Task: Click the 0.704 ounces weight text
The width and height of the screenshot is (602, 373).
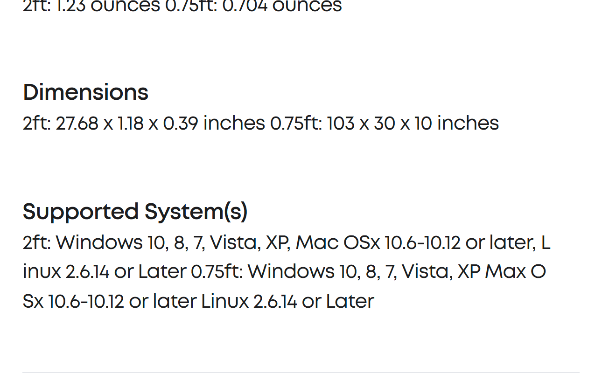Action: point(282,7)
